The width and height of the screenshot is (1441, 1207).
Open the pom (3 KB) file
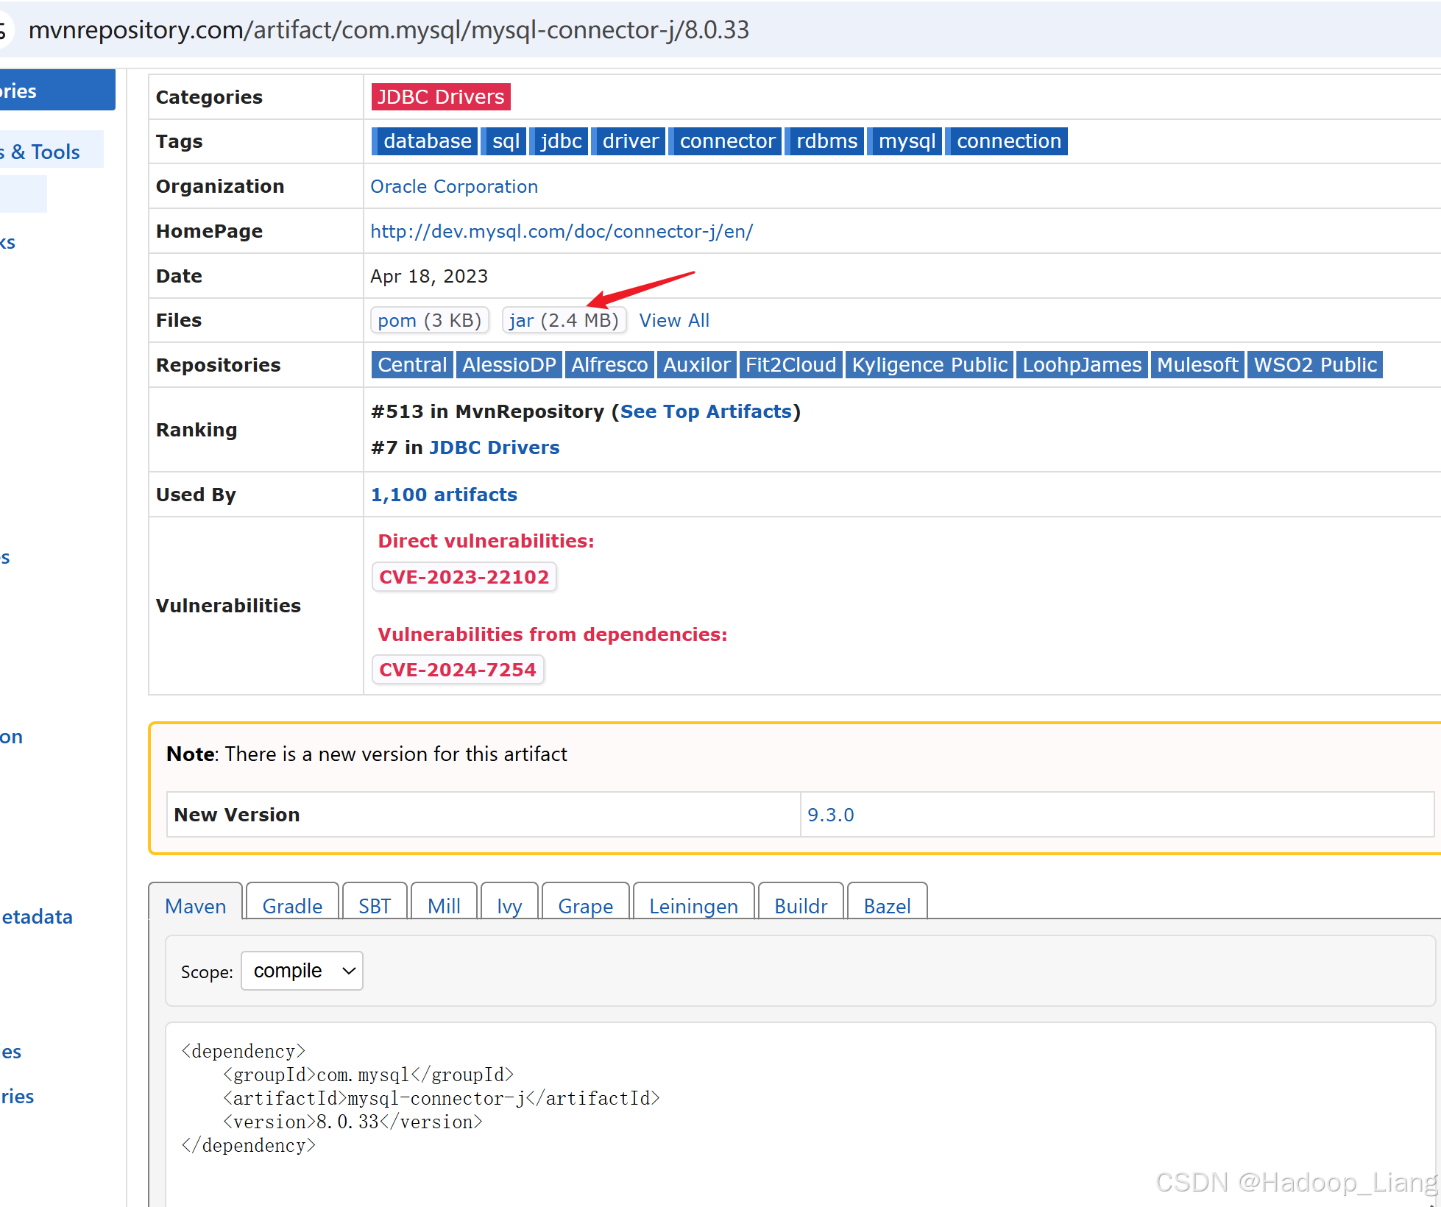pos(429,320)
